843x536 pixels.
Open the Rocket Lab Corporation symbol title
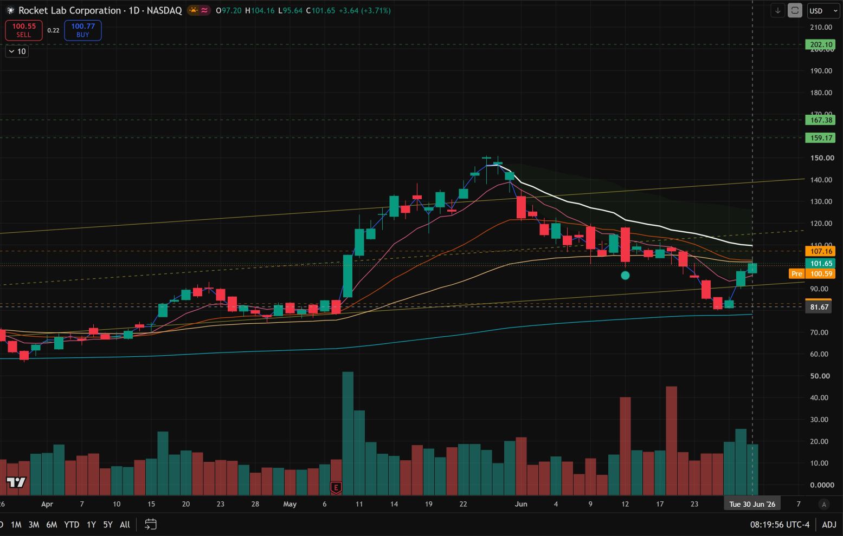tap(100, 10)
